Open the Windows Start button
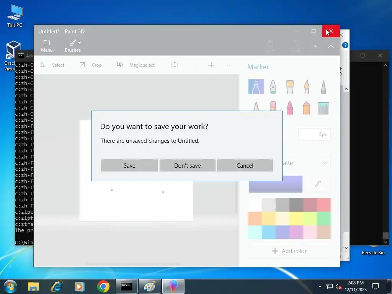The image size is (392, 294). click(x=10, y=286)
